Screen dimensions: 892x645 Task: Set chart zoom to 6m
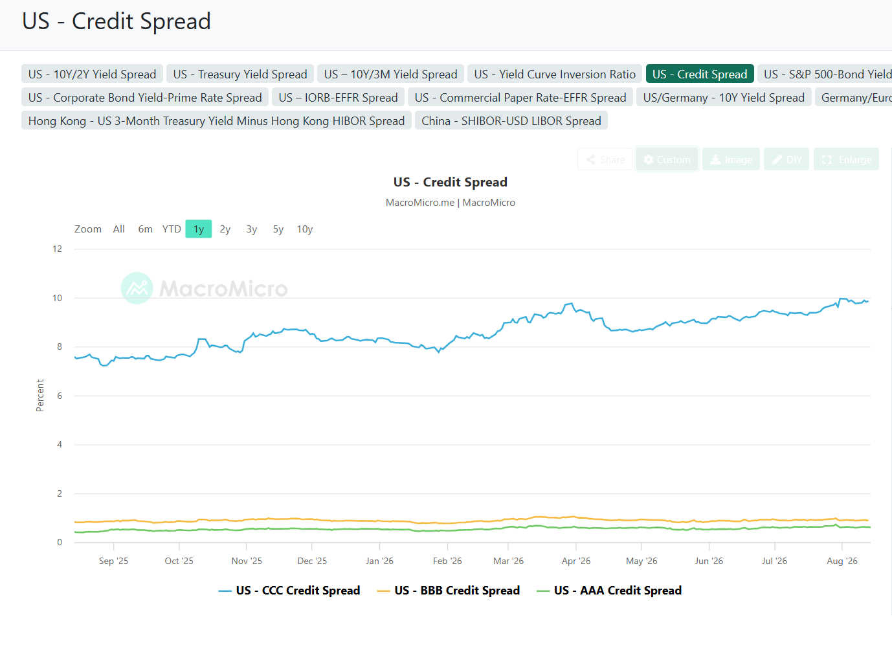[x=145, y=229]
